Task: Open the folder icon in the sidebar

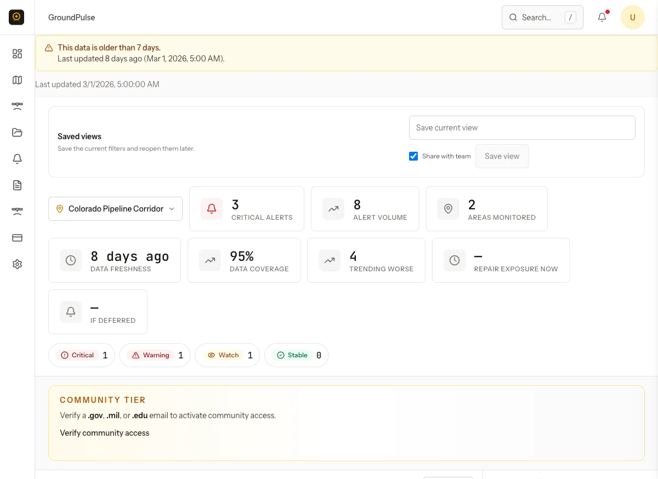Action: (x=17, y=132)
